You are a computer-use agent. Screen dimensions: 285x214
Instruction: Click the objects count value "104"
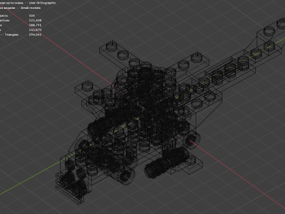(31, 15)
